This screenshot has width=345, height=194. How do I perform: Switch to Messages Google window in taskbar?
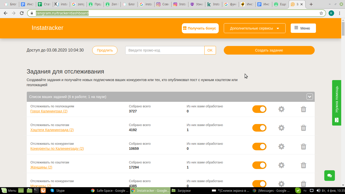click(x=271, y=190)
